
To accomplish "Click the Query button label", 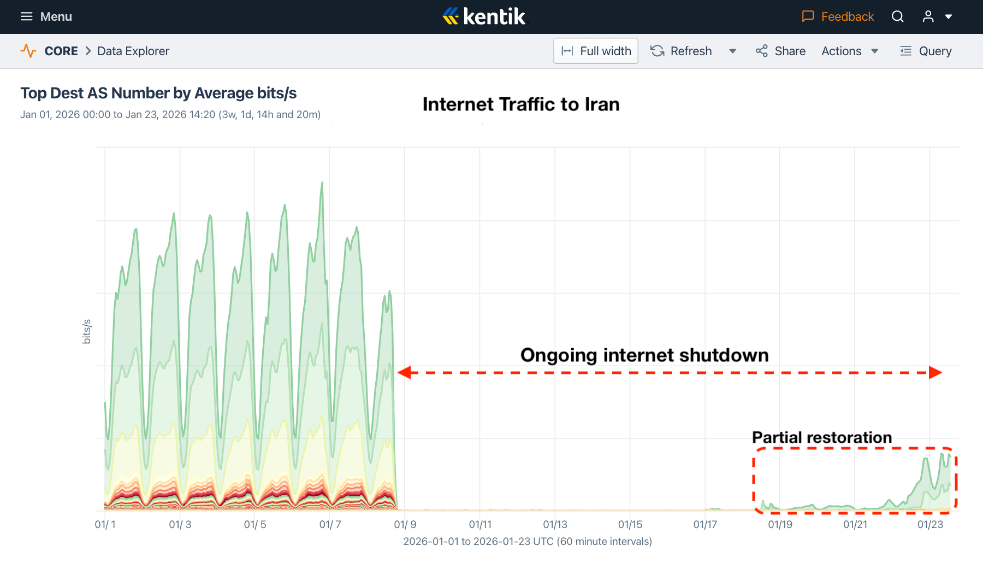I will pyautogui.click(x=935, y=51).
